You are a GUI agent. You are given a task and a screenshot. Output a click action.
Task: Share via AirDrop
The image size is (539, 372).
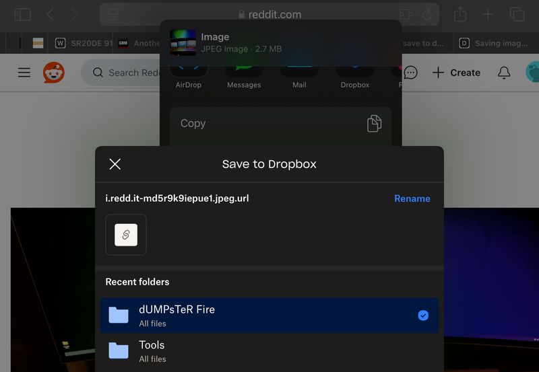189,77
